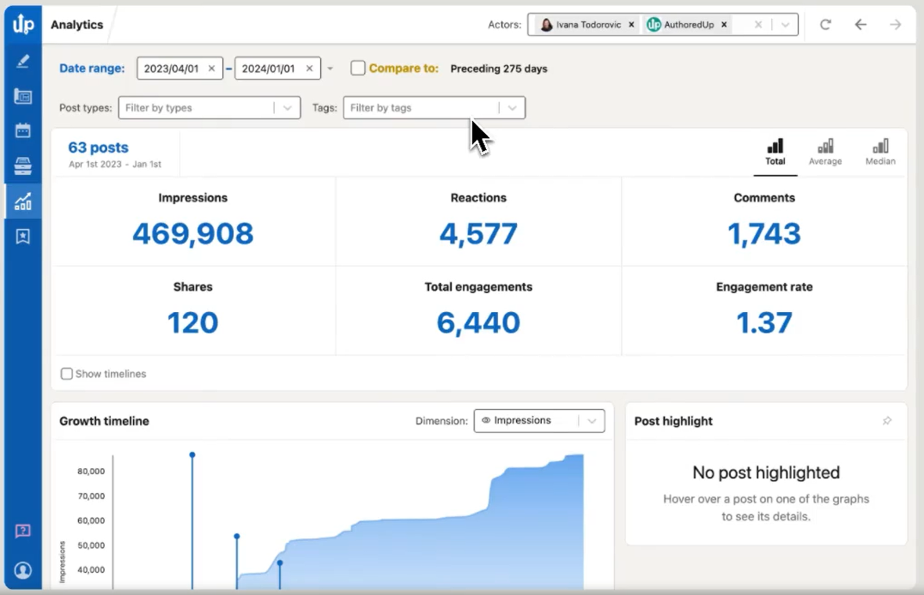Open the Analytics chart icon in the sidebar
Image resolution: width=924 pixels, height=595 pixels.
click(x=22, y=201)
